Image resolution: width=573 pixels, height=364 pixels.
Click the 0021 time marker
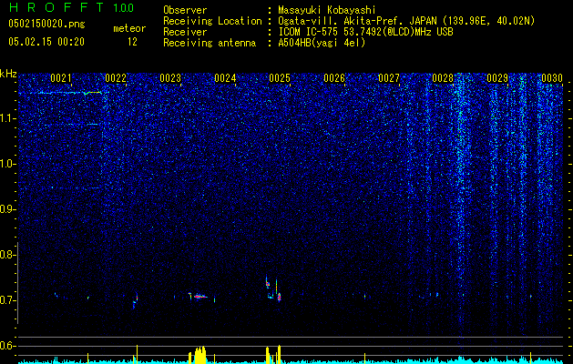tap(61, 78)
